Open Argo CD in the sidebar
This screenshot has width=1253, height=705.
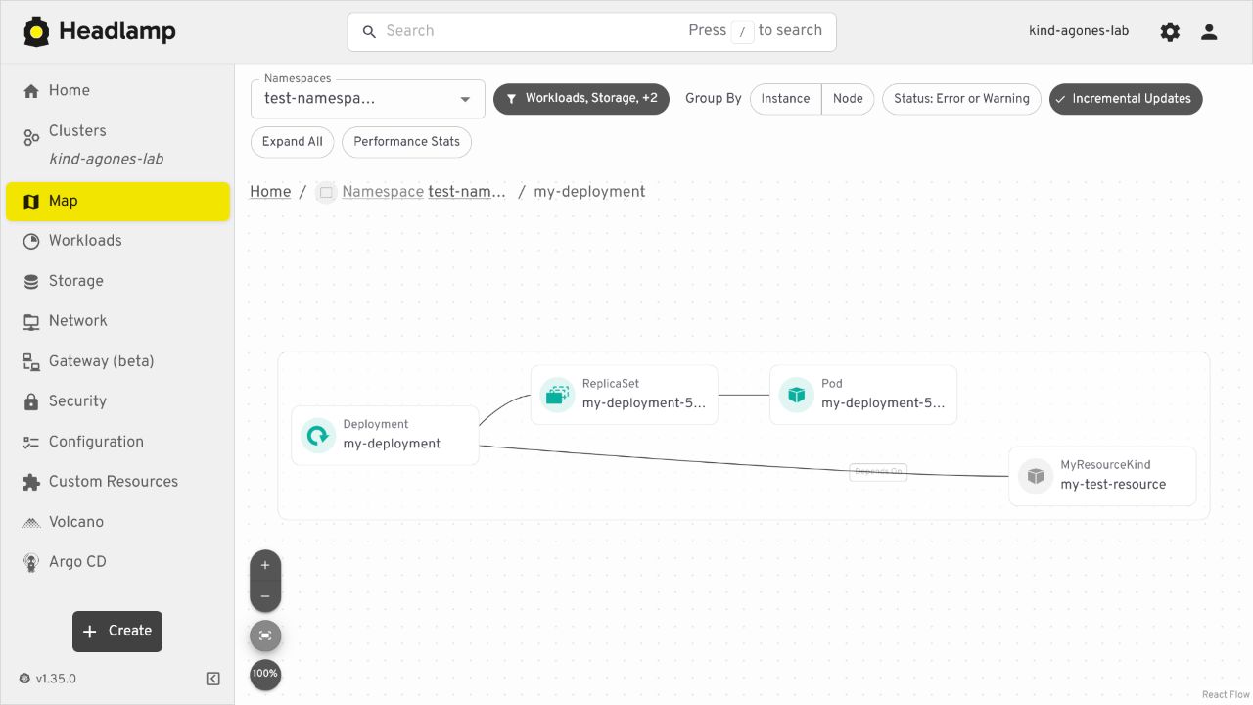[x=117, y=562]
